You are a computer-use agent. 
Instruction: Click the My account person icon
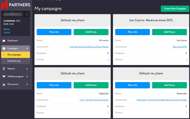click(x=4, y=84)
